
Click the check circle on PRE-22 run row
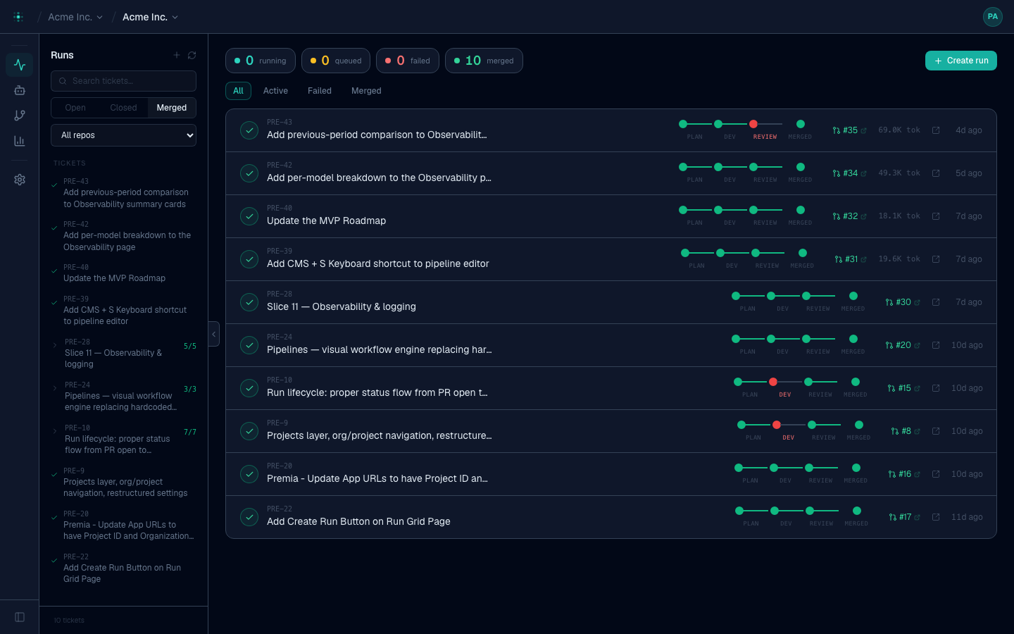[x=249, y=517]
